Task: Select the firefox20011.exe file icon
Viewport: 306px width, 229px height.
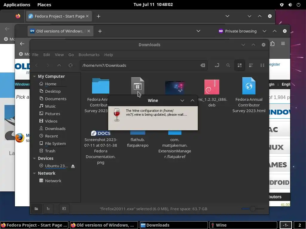Action: 137,86
